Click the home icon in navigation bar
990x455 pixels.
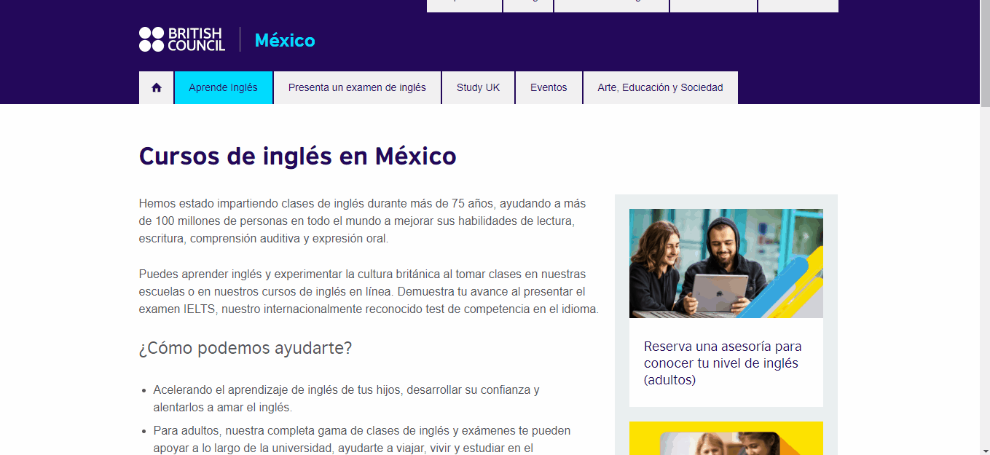click(x=156, y=87)
